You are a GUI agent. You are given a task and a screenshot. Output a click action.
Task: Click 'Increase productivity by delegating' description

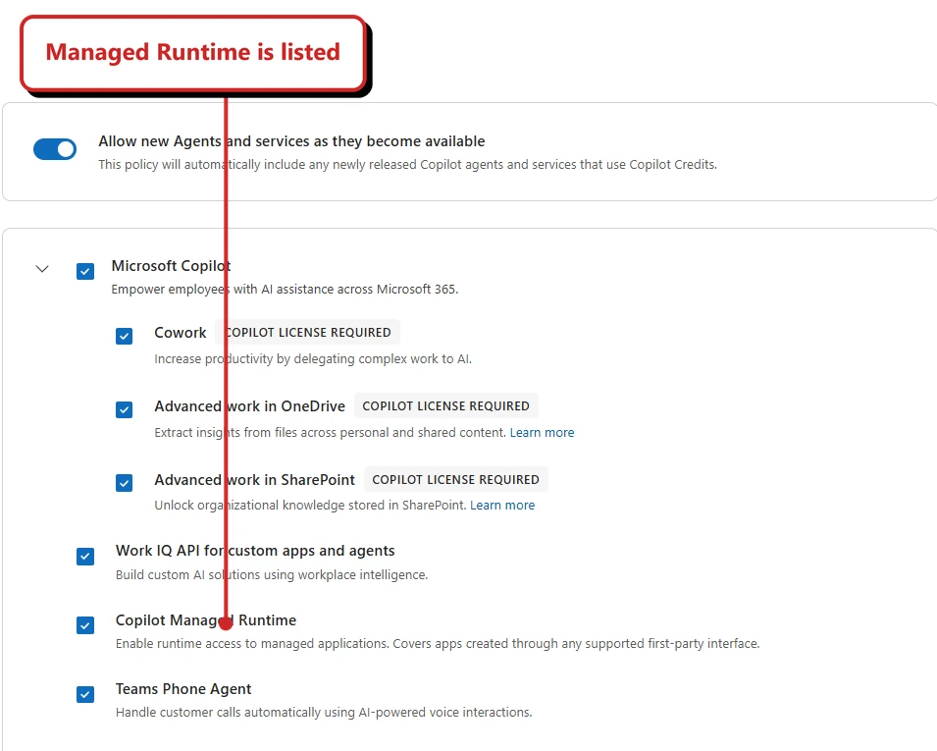pyautogui.click(x=313, y=359)
